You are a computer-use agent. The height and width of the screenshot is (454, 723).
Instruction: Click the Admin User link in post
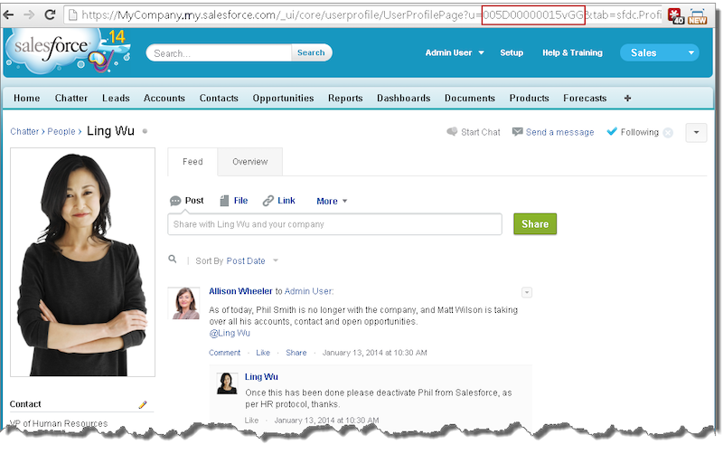point(308,291)
